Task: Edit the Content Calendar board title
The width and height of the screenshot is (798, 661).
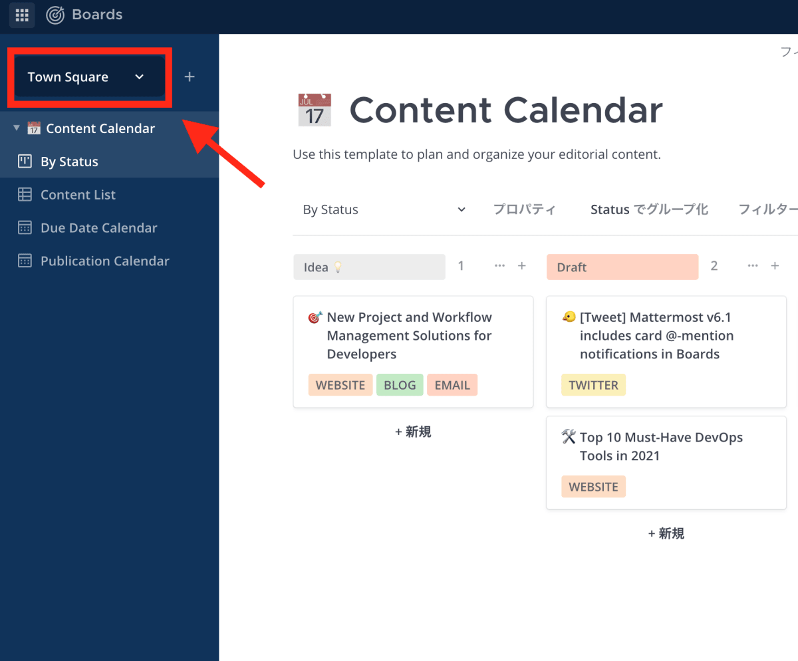Action: coord(506,110)
